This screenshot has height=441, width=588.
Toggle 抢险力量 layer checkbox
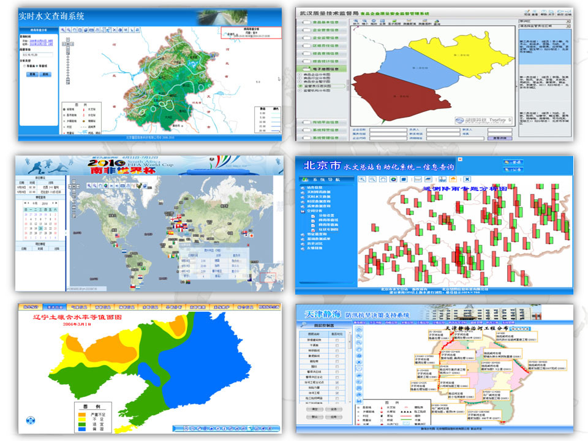click(337, 388)
